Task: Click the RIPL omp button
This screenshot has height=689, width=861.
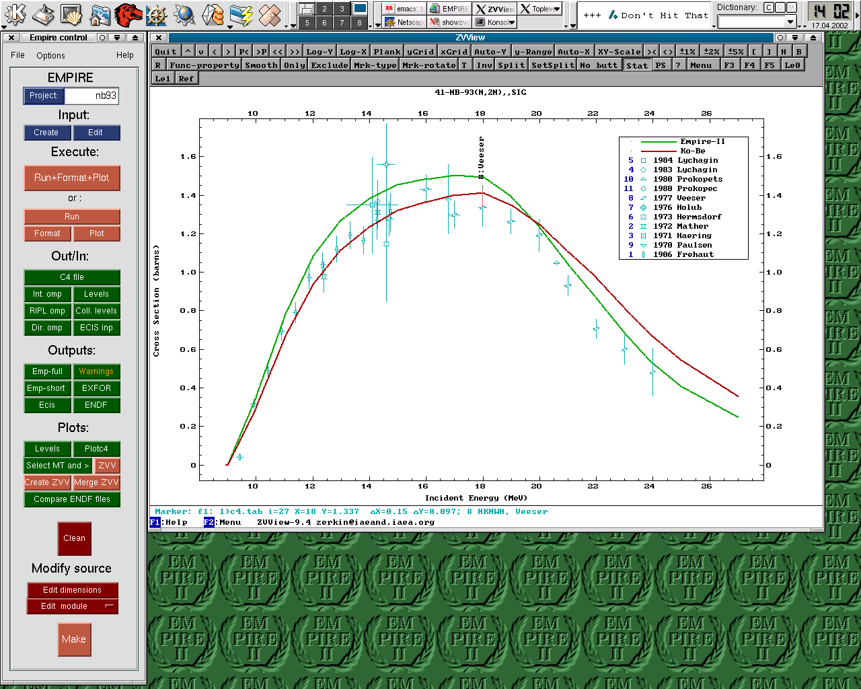Action: coord(47,311)
